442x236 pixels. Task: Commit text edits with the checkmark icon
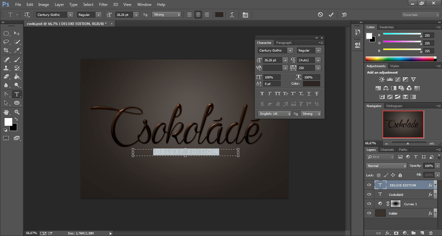[x=331, y=15]
